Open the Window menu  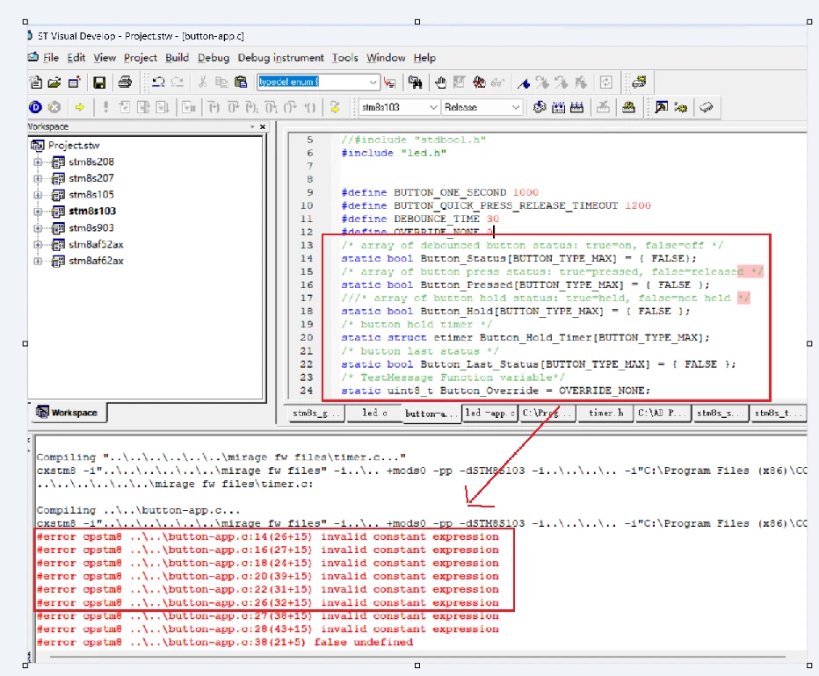tap(386, 57)
